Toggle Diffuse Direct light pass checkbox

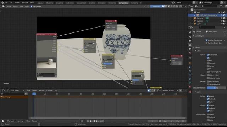pos(208,96)
